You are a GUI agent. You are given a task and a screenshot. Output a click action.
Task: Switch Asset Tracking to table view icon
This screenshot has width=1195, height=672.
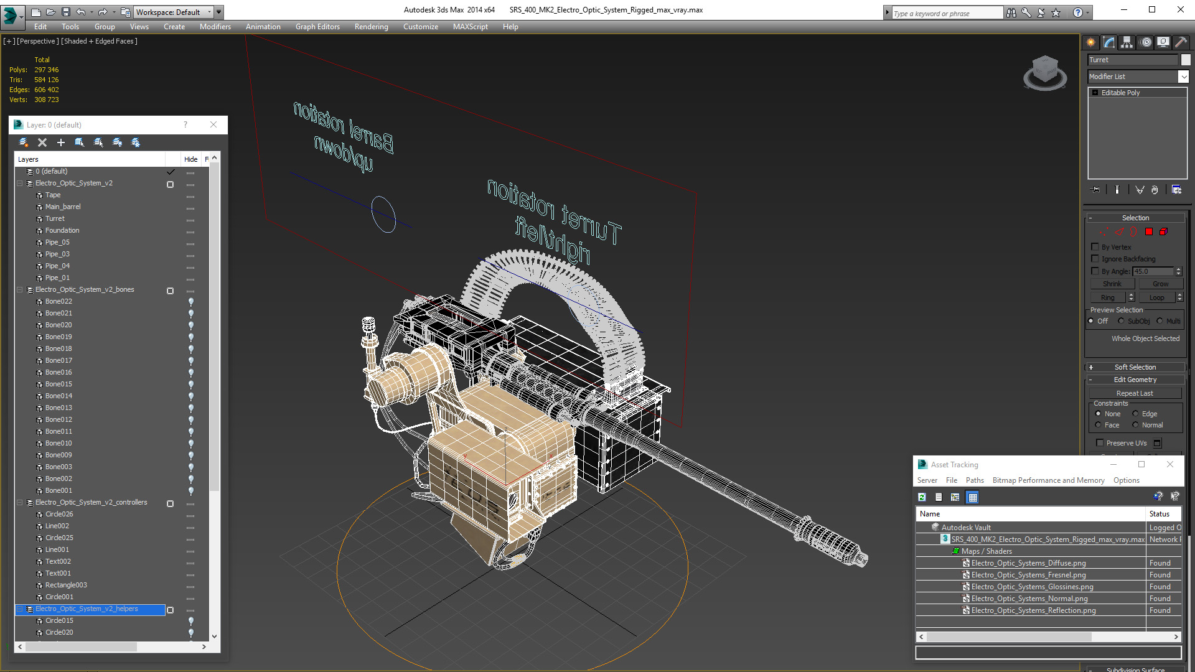(973, 497)
